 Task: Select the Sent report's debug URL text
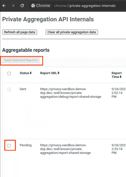pos(70,93)
